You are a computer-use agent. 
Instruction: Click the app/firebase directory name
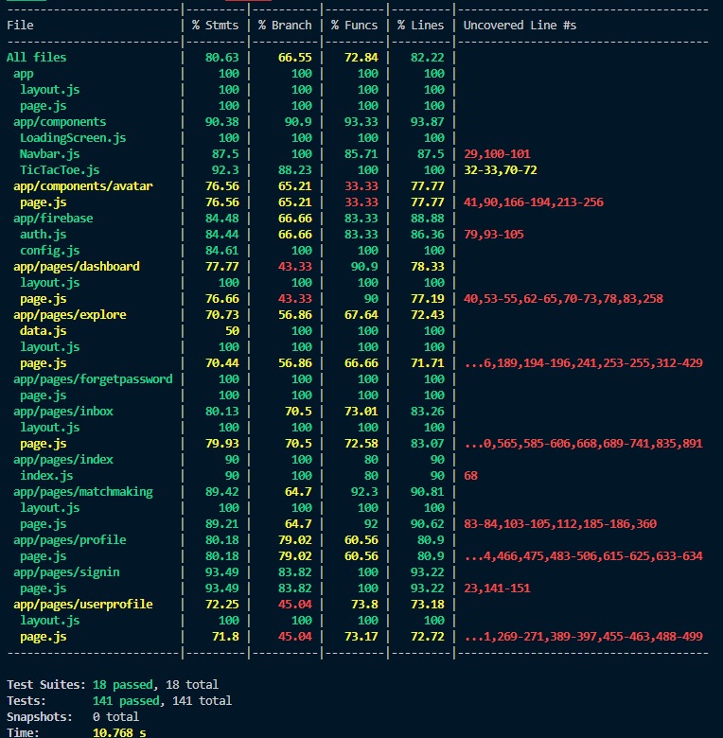[53, 219]
